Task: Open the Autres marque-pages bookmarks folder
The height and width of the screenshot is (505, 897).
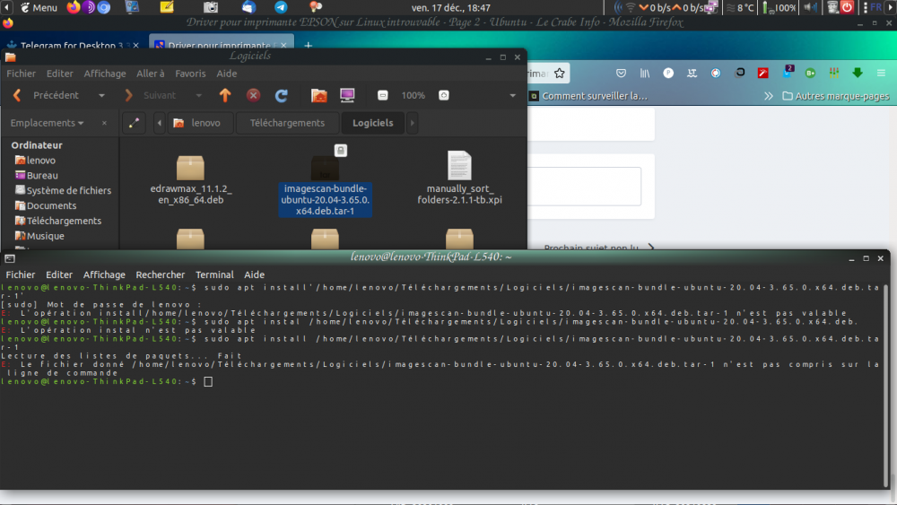Action: (x=834, y=96)
